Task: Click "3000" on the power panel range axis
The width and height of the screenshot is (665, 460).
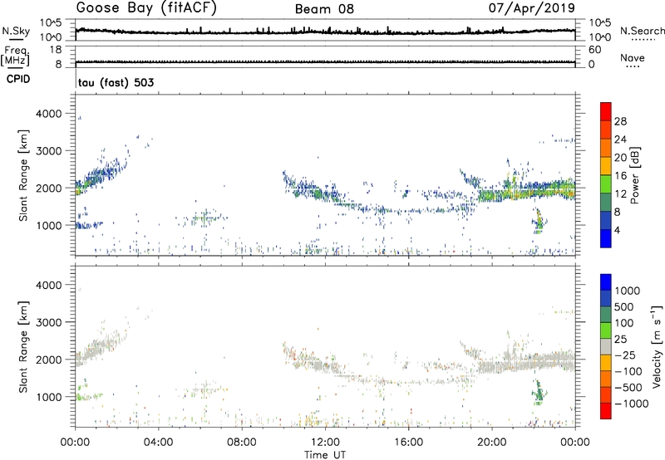Action: (x=49, y=151)
